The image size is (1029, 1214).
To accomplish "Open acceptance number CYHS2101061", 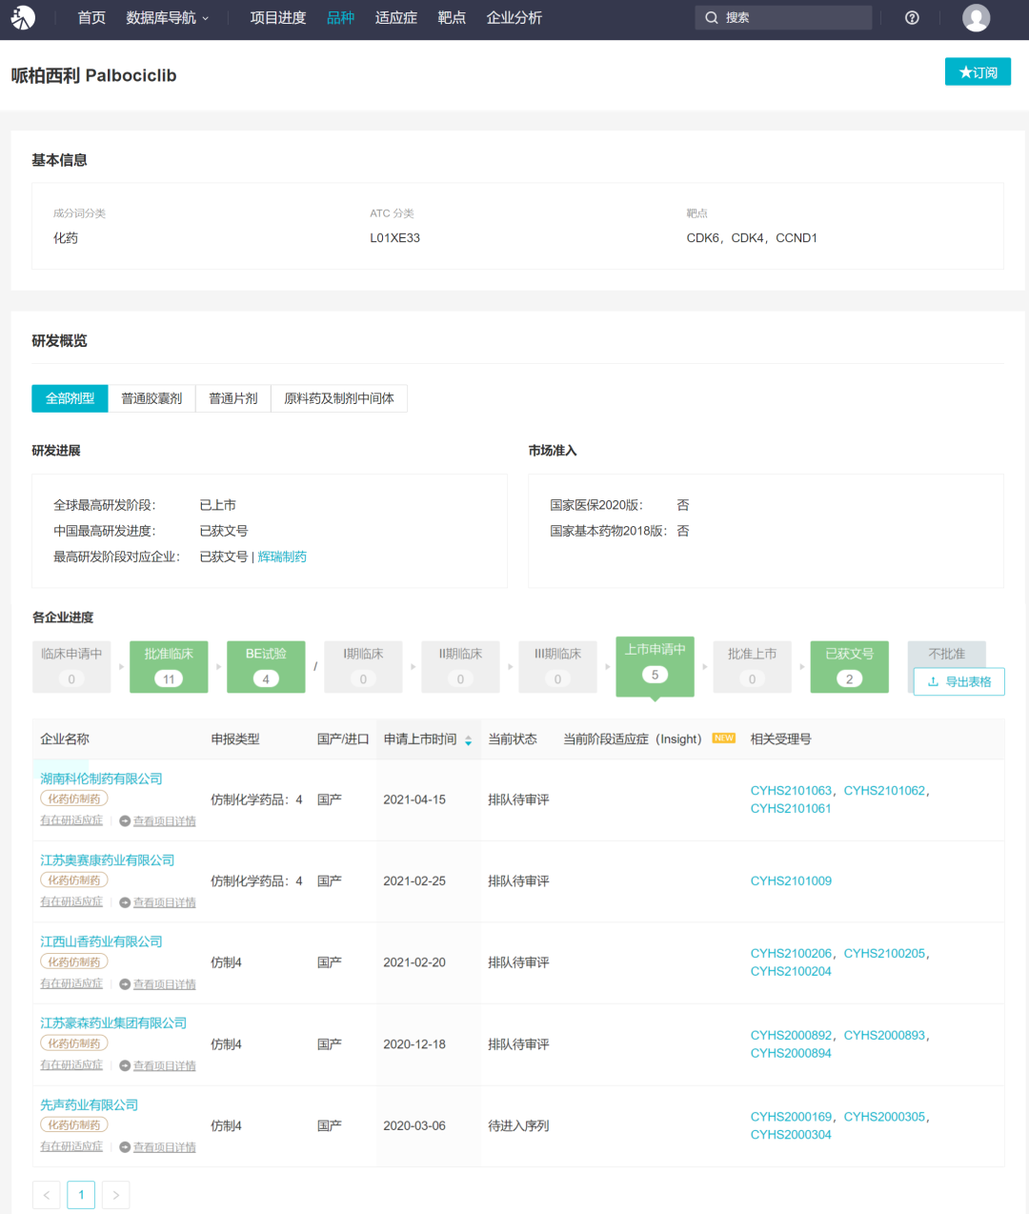I will point(791,809).
